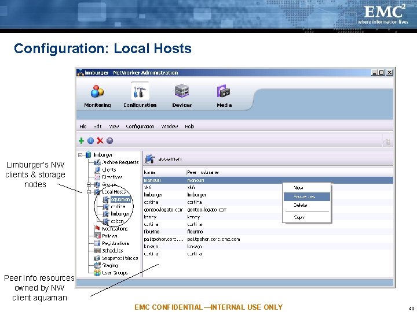
Task: Click the NetWorker app icon in title bar
Action: [x=81, y=72]
